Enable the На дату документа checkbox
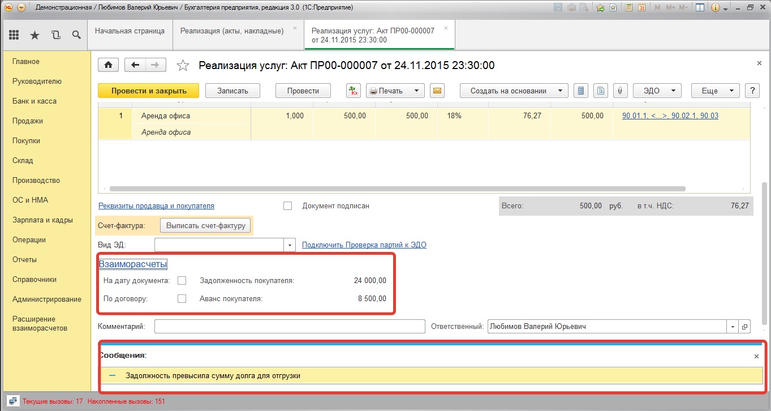Image resolution: width=771 pixels, height=411 pixels. 182,280
